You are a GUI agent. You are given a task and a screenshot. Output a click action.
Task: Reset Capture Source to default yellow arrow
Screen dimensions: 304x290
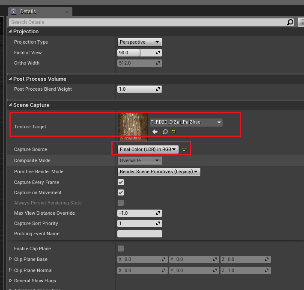click(184, 149)
